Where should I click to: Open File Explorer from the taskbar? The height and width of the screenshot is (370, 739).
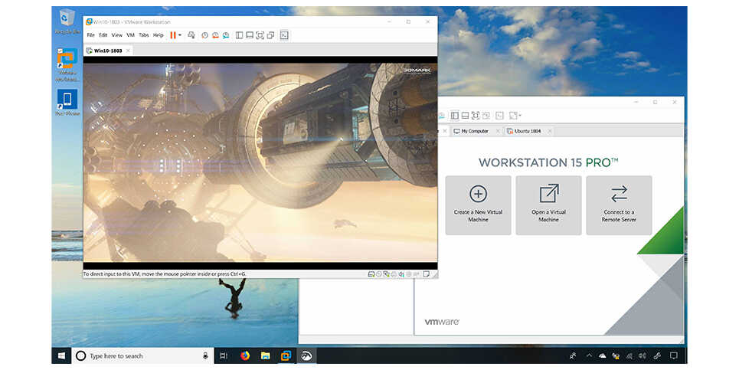[265, 356]
